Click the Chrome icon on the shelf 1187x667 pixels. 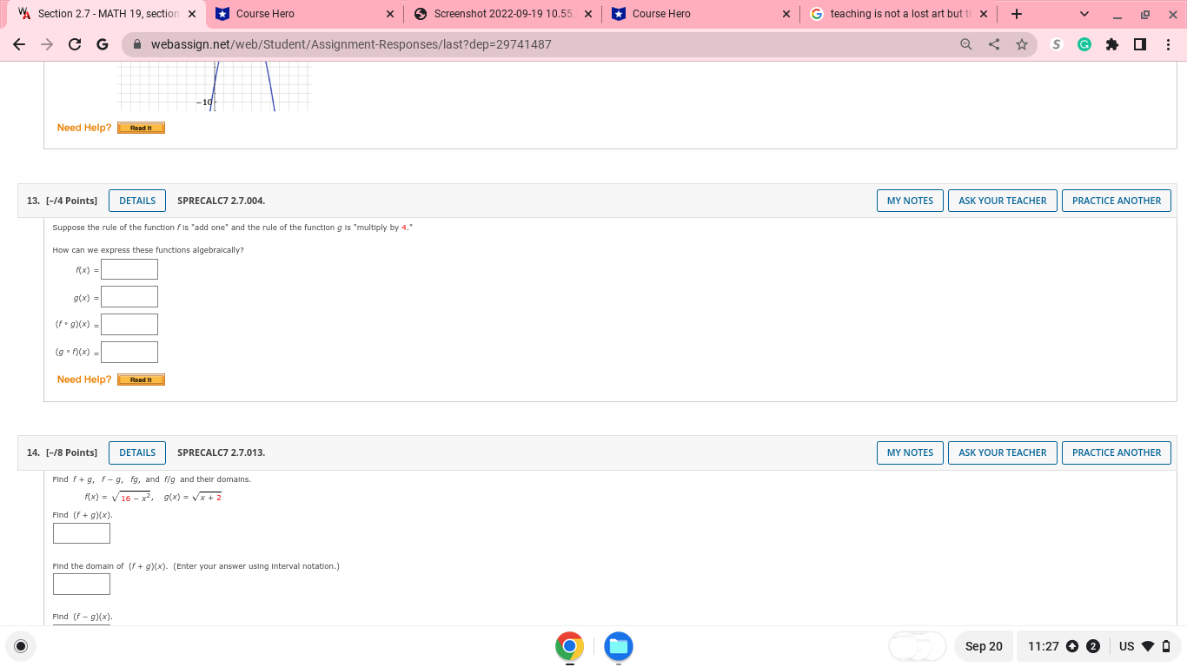[569, 646]
